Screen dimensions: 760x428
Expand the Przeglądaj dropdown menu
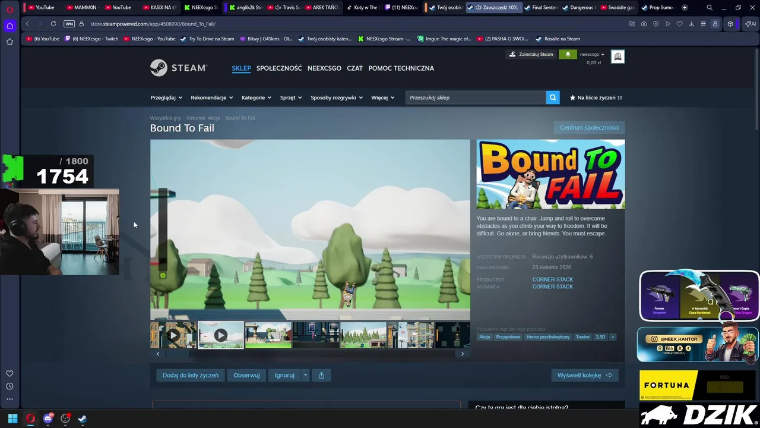tap(166, 97)
